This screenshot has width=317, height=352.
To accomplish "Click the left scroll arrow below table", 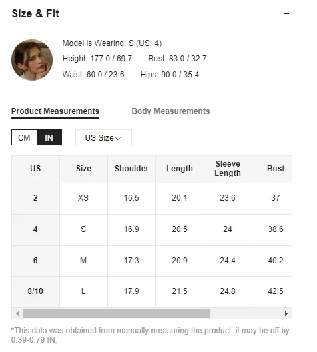I will (17, 313).
